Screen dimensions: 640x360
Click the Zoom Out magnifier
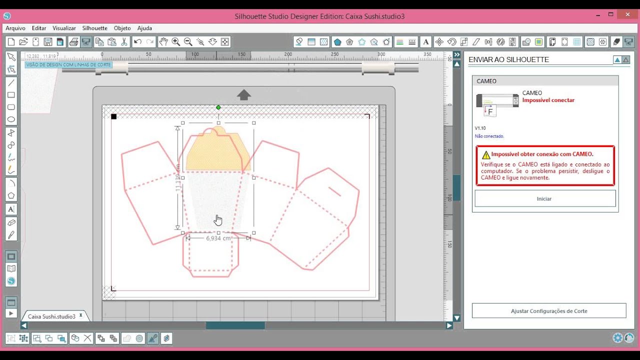pyautogui.click(x=188, y=42)
